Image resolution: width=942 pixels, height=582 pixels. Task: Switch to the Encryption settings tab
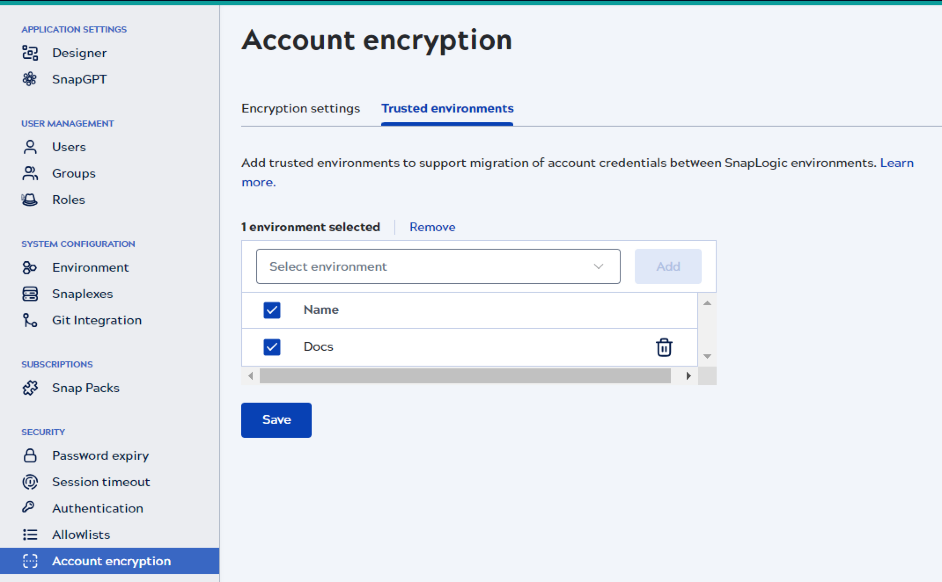pos(301,108)
